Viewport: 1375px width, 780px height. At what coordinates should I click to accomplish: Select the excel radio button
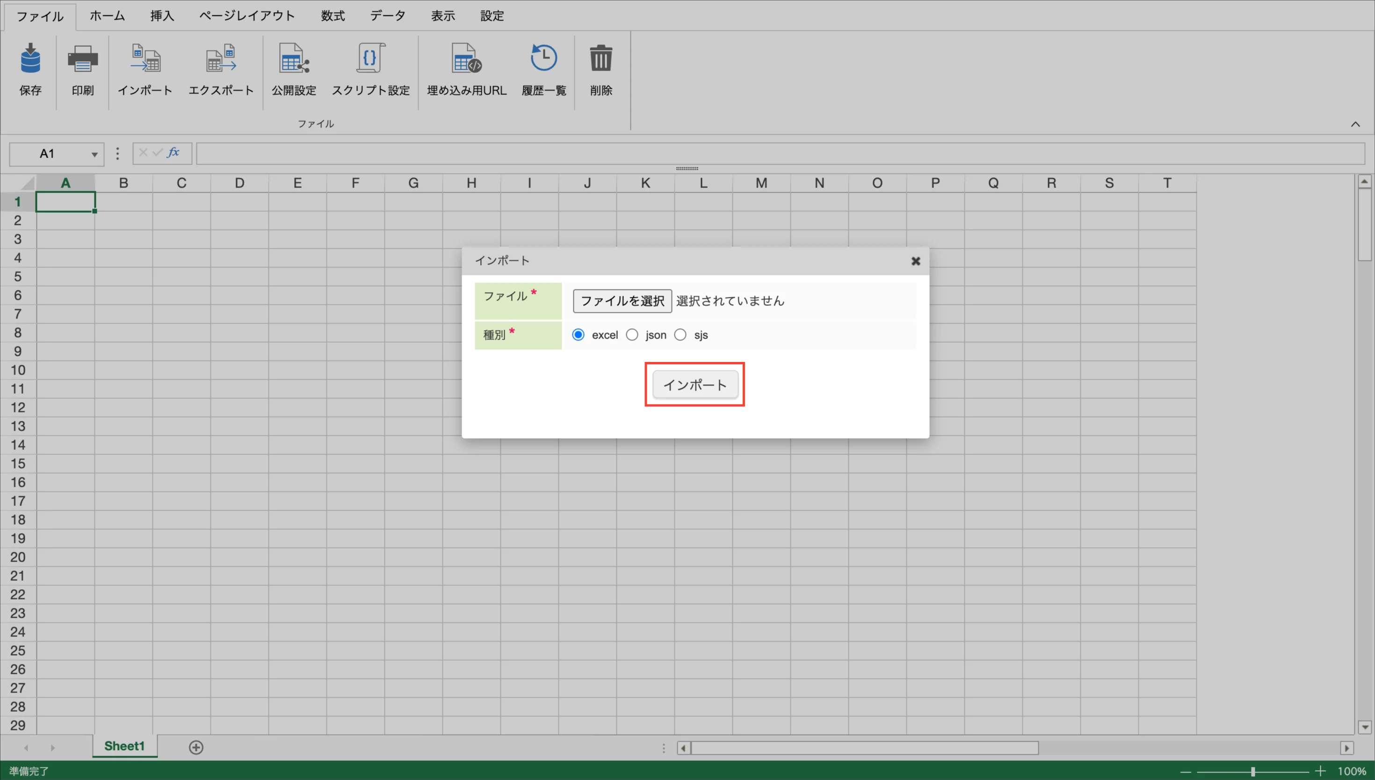[x=578, y=335]
